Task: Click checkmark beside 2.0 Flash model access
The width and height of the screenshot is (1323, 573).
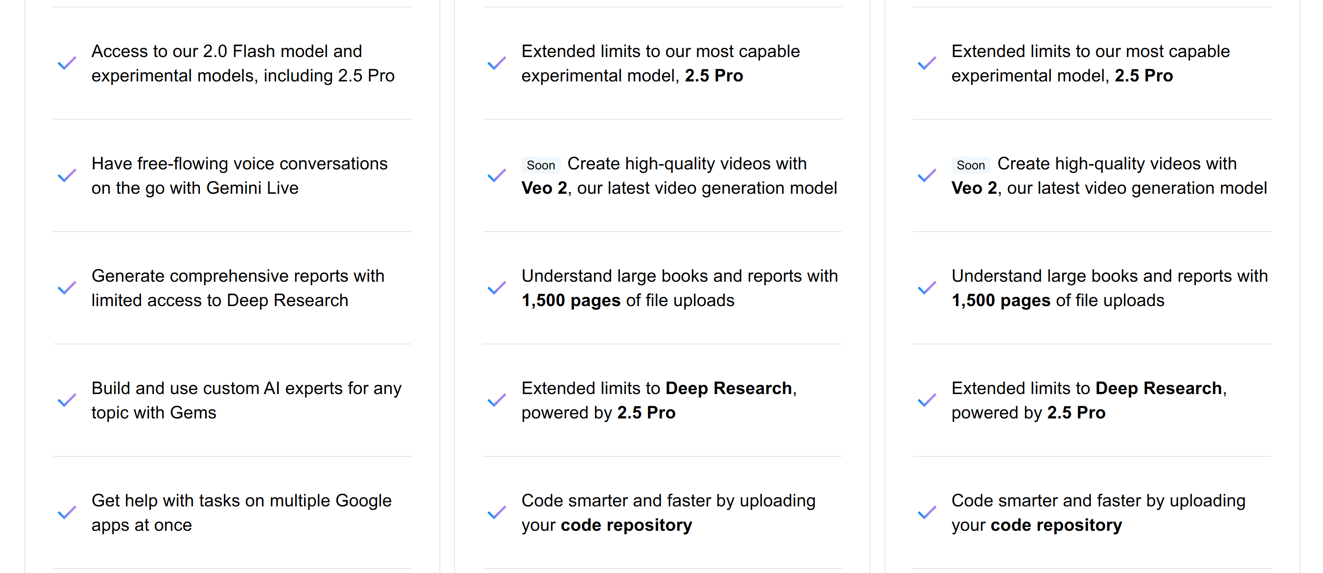Action: pyautogui.click(x=67, y=63)
